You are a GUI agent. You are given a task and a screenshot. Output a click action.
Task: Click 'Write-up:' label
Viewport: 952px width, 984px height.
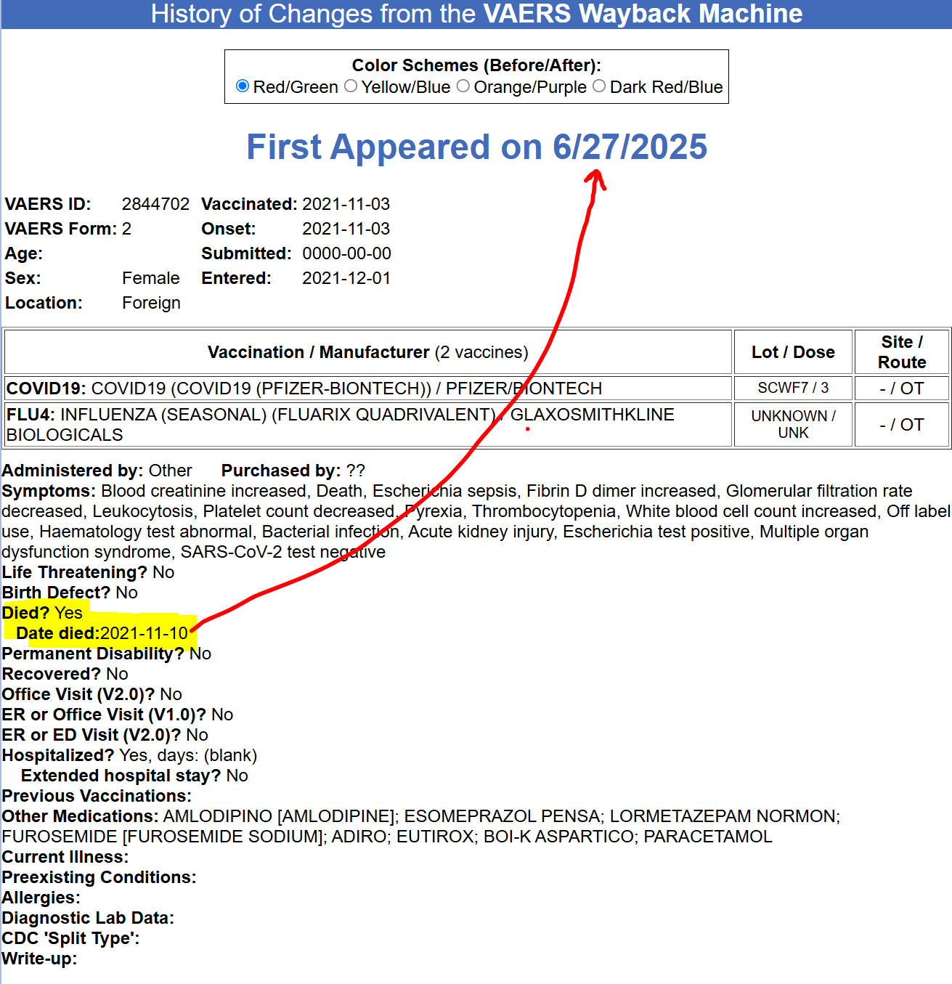(x=39, y=959)
